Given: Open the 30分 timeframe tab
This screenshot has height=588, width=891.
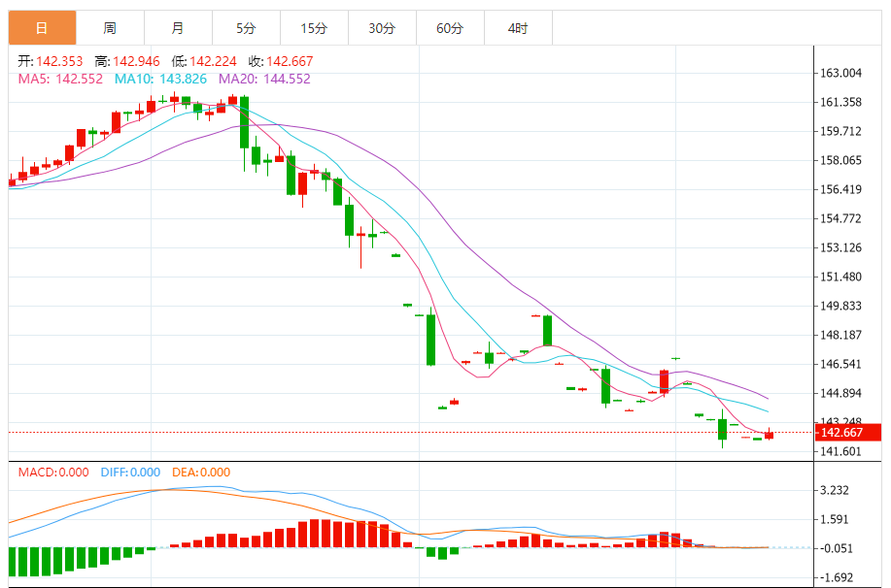Looking at the screenshot, I should [382, 28].
